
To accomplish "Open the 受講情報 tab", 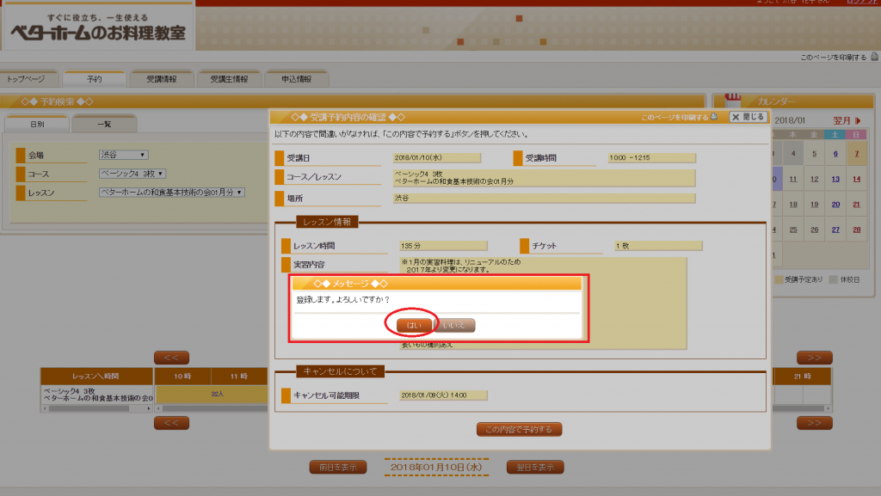I will pos(162,79).
